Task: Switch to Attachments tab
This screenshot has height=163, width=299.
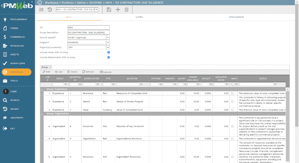Action: pyautogui.click(x=236, y=17)
